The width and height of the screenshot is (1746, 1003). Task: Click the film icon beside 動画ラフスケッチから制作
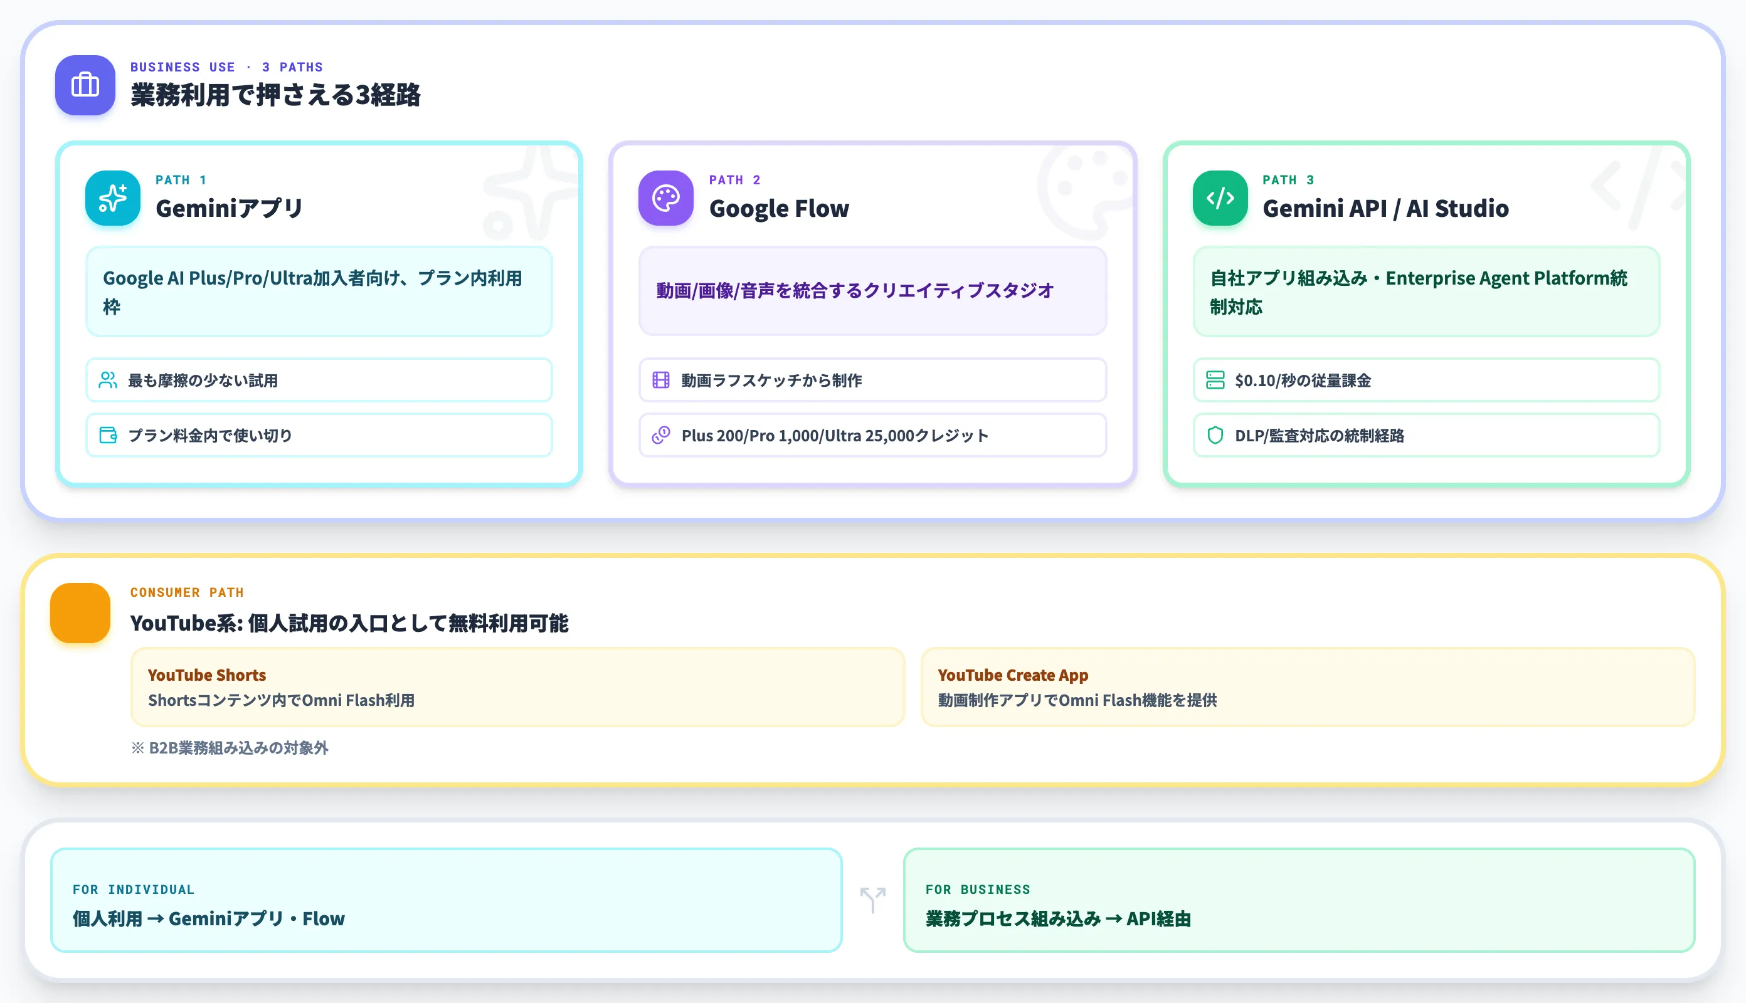tap(661, 379)
